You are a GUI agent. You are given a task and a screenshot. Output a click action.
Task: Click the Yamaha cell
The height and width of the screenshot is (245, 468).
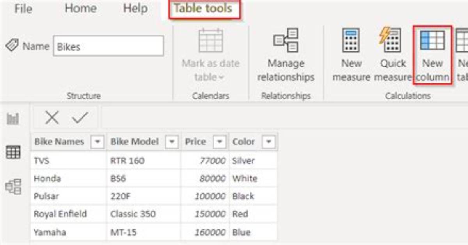[x=68, y=232]
